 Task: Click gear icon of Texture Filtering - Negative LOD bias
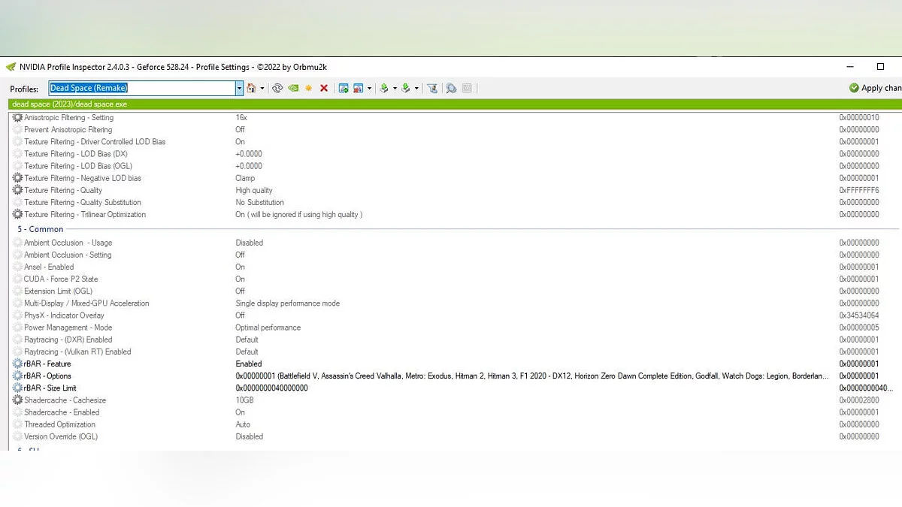[x=17, y=178]
